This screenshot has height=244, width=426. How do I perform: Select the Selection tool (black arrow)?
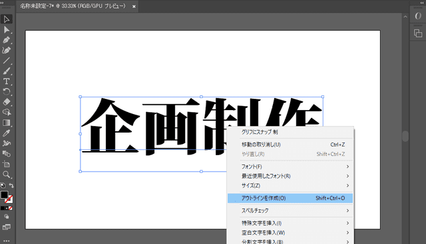(x=6, y=19)
